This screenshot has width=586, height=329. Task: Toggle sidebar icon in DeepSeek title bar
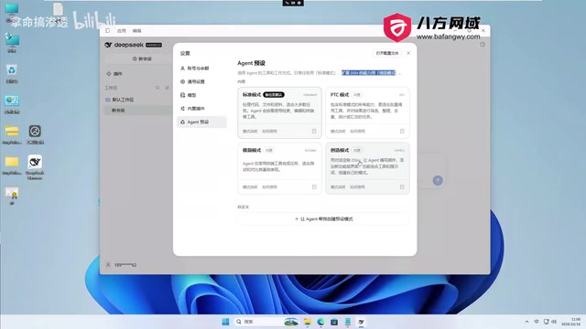[x=108, y=30]
